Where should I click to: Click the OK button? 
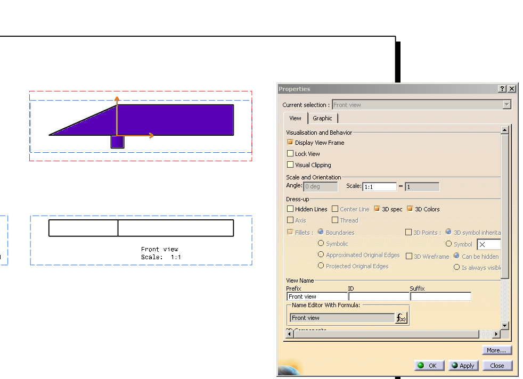(430, 366)
